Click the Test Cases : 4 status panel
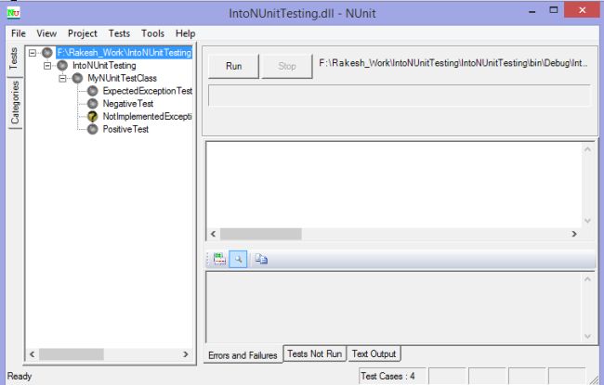The image size is (604, 385). (393, 376)
